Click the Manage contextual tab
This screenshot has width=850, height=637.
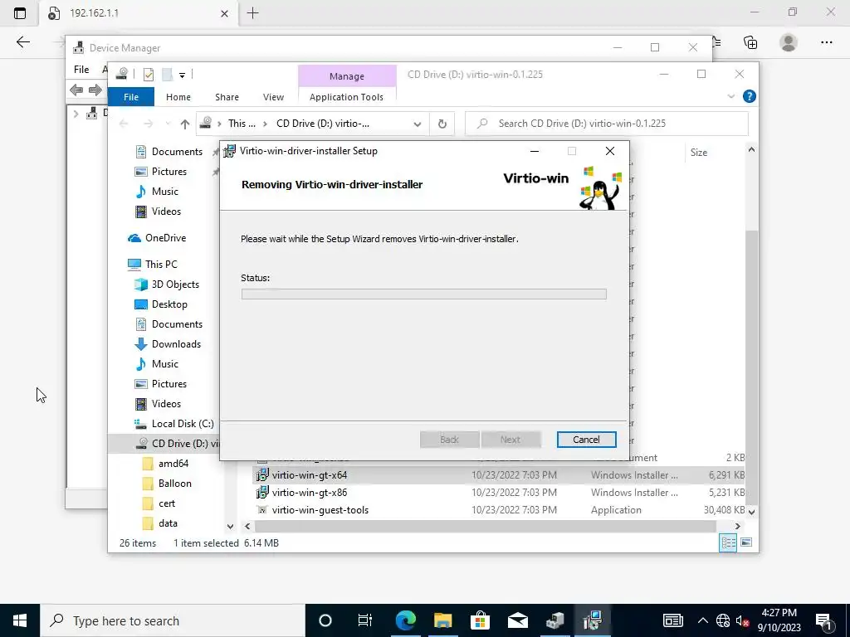[347, 76]
